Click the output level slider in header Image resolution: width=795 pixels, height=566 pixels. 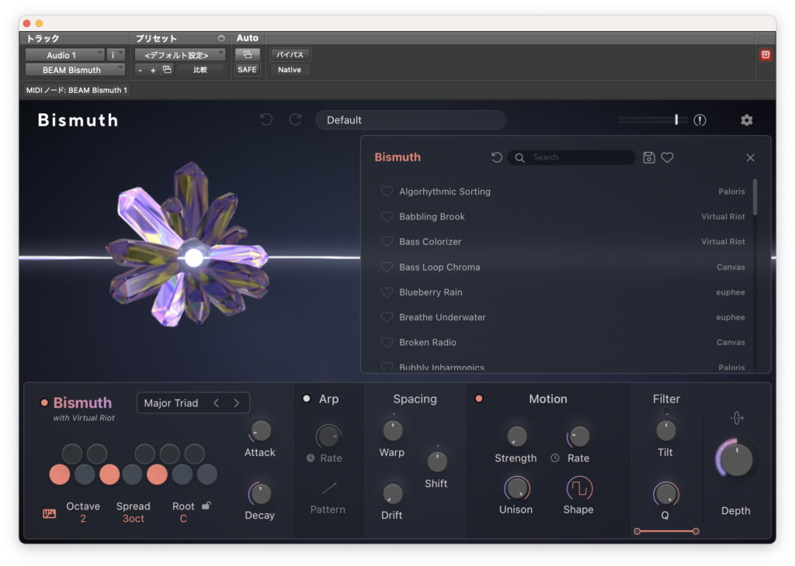pos(653,120)
